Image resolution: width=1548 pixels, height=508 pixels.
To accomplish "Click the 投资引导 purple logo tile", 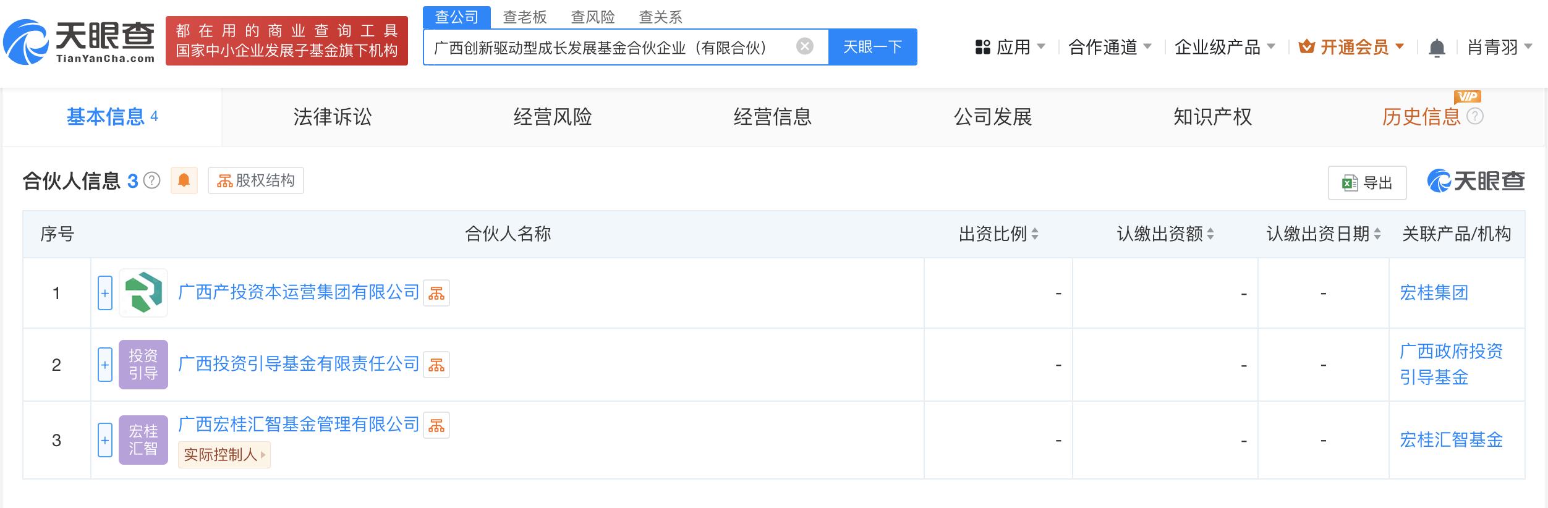I will (143, 365).
